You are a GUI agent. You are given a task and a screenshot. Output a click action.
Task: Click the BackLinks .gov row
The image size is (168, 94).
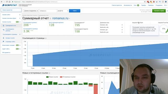tap(111, 32)
